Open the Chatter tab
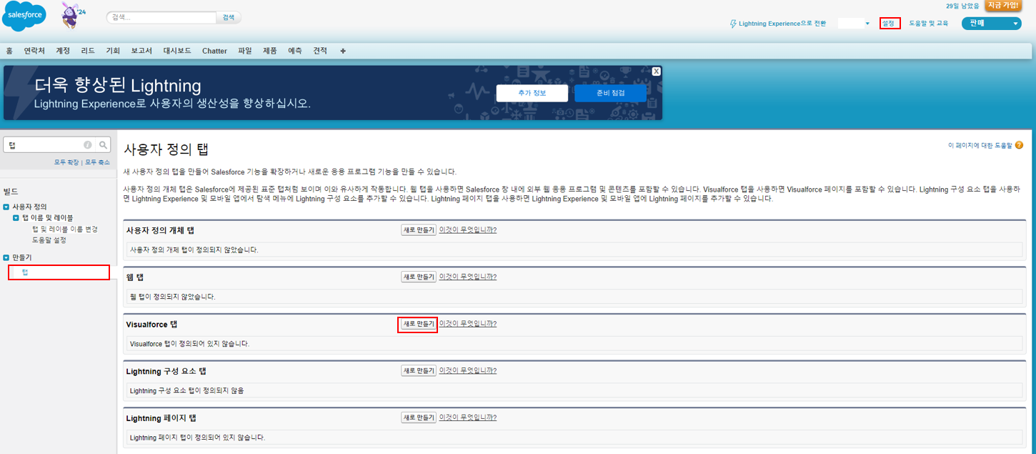The height and width of the screenshot is (454, 1036). click(214, 51)
